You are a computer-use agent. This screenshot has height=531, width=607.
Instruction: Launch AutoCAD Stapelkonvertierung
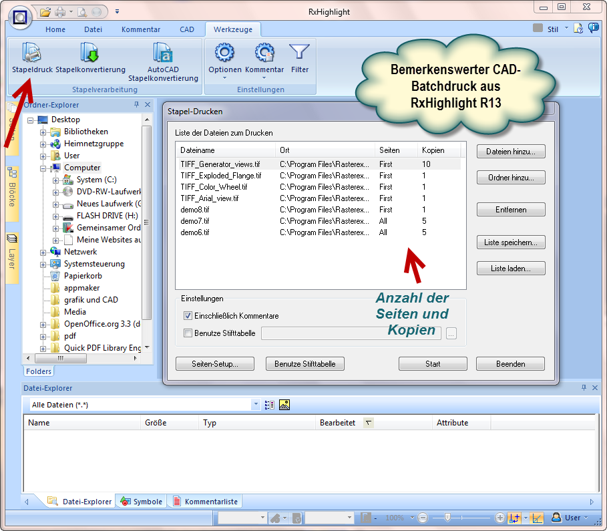163,53
